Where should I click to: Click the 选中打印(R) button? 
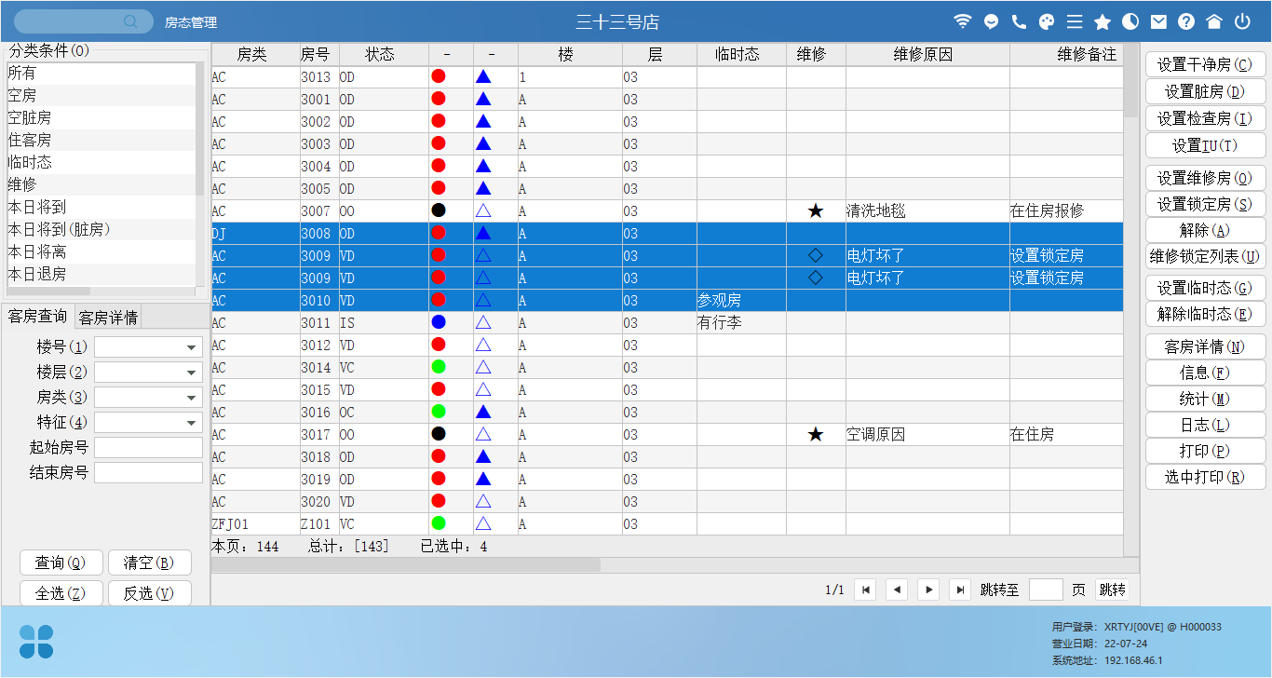tap(1206, 477)
